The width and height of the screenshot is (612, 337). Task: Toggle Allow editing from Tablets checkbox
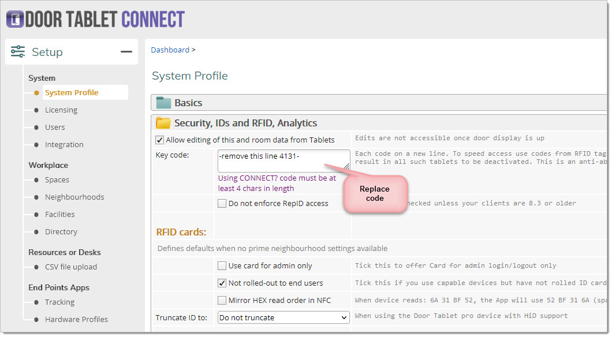(160, 140)
